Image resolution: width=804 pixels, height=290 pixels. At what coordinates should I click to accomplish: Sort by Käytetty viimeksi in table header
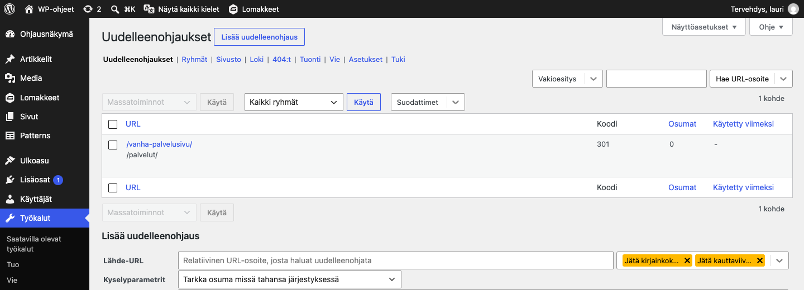(x=743, y=124)
